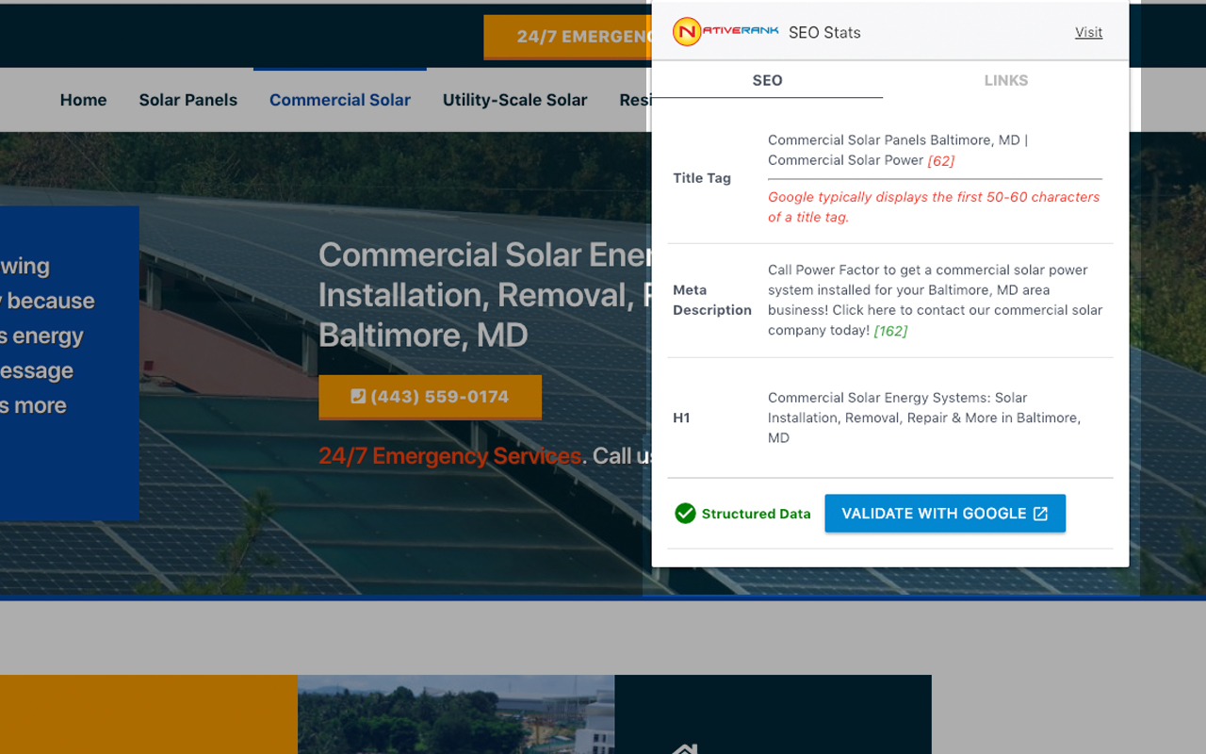This screenshot has height=754, width=1206.
Task: Click the building photo thumbnail at bottom
Action: pyautogui.click(x=456, y=714)
